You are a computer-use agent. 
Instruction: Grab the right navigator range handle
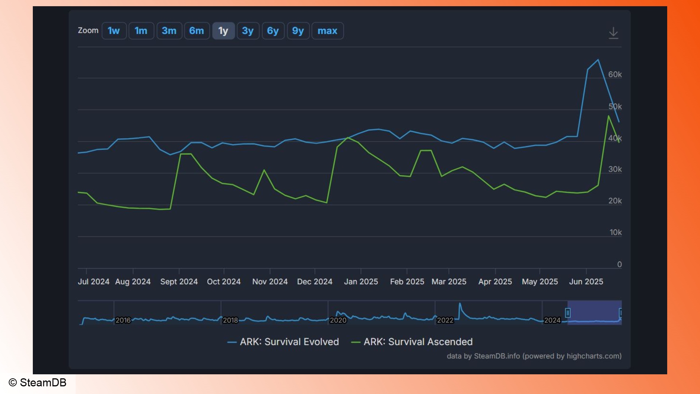pyautogui.click(x=621, y=313)
